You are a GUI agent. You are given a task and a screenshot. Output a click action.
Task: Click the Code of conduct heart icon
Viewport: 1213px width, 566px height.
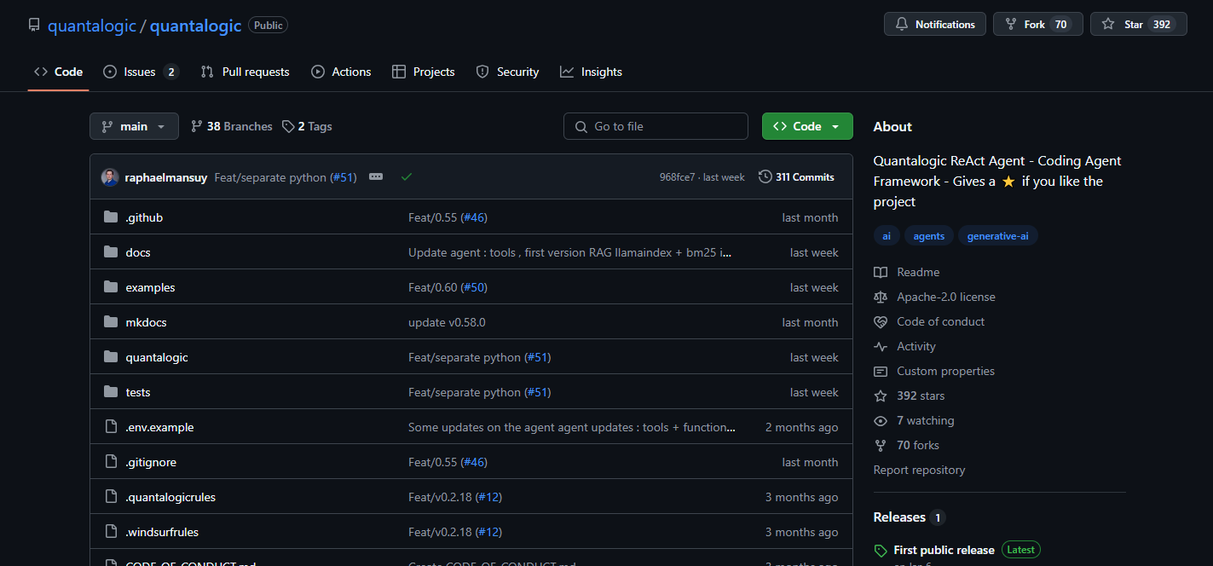point(881,322)
